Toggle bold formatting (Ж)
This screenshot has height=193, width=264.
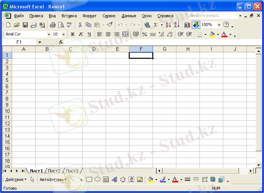point(72,34)
